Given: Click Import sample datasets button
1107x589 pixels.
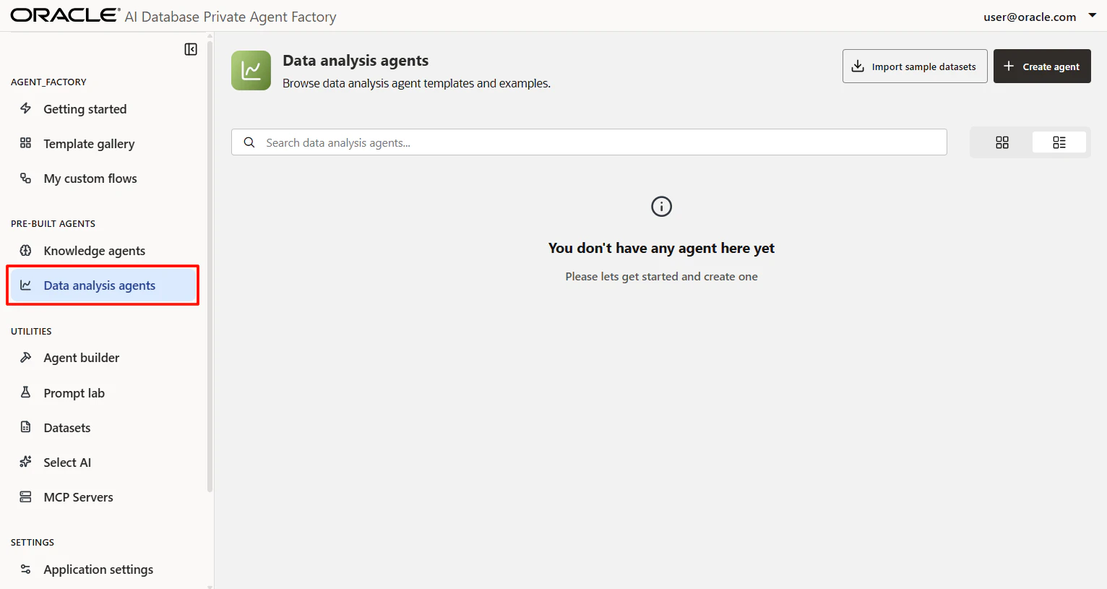Looking at the screenshot, I should tap(915, 66).
